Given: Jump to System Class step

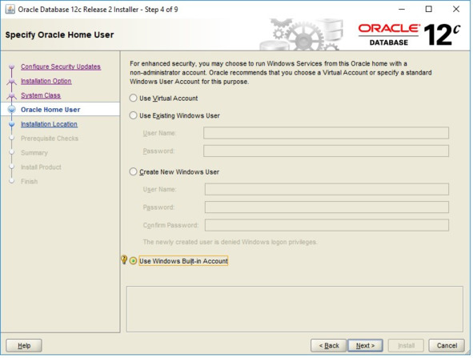Looking at the screenshot, I should [41, 95].
